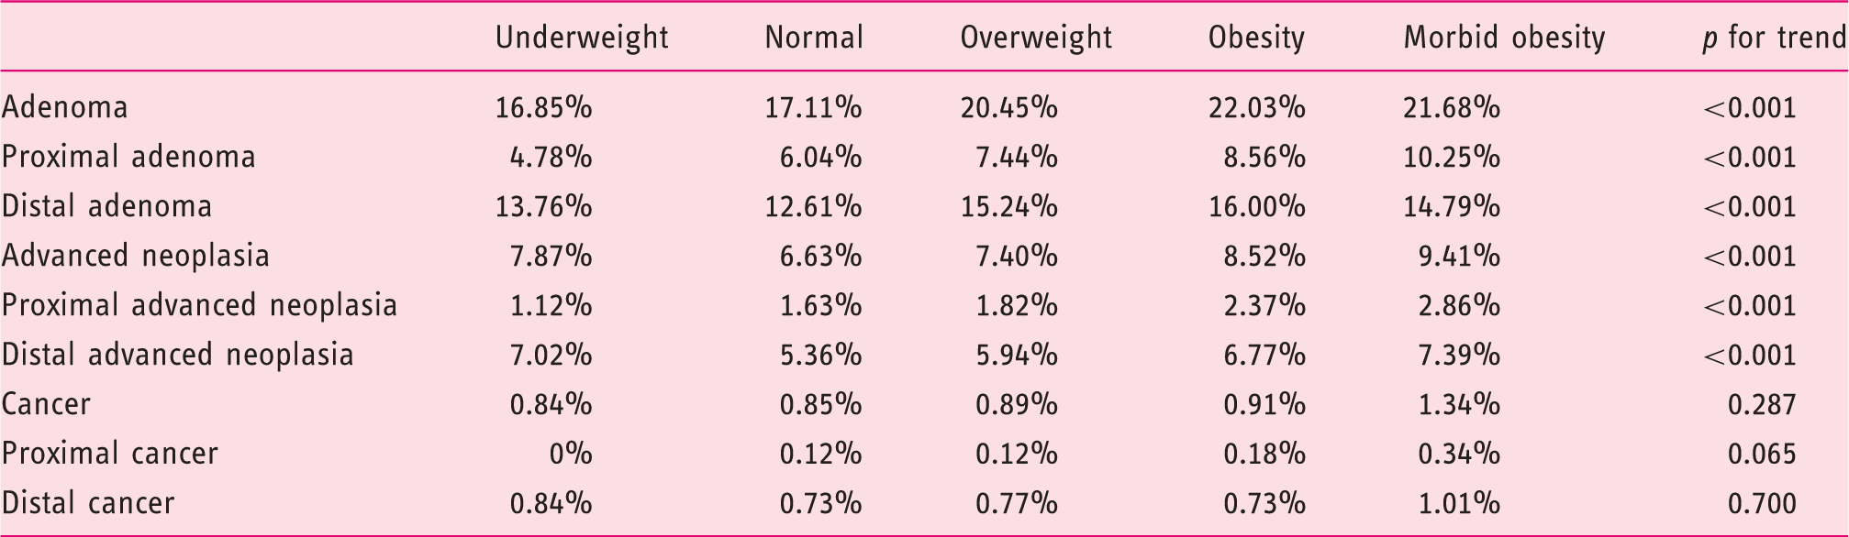Click the Proximal cancer row label

pyautogui.click(x=110, y=454)
